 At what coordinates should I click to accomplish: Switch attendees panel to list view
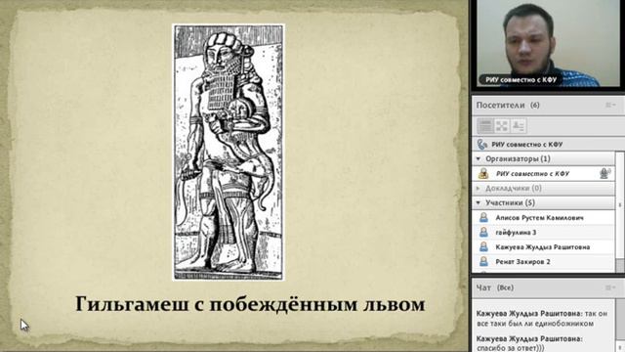(x=485, y=126)
